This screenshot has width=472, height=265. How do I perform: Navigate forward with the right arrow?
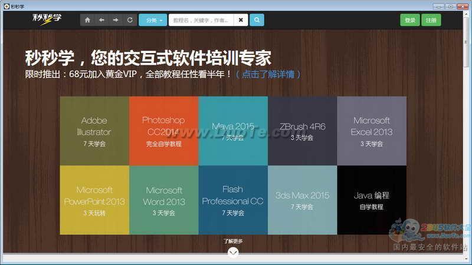(116, 20)
